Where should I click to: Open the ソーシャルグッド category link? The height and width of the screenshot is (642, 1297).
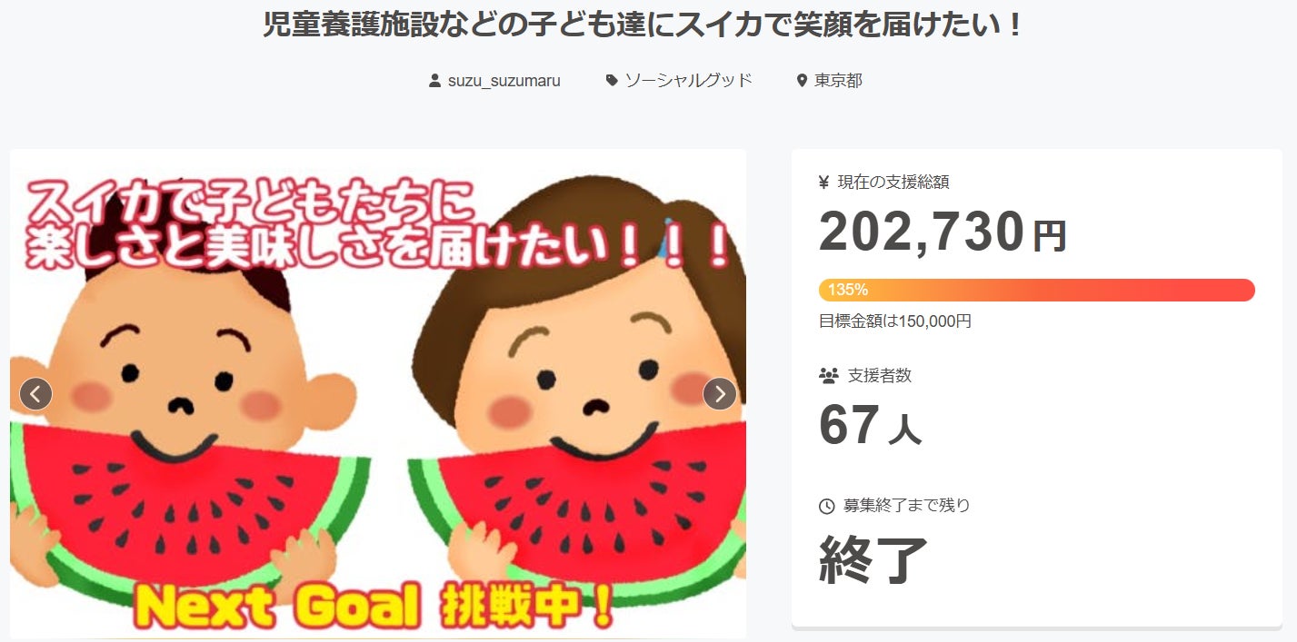coord(689,81)
